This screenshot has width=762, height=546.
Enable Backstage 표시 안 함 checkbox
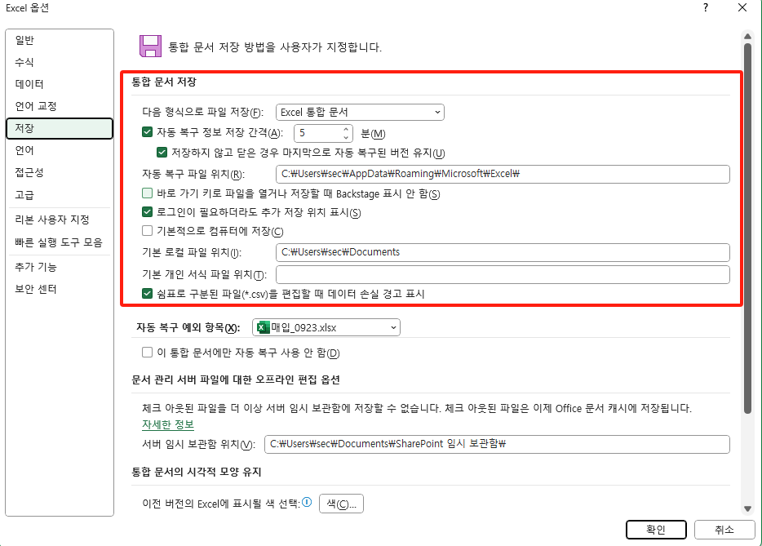[x=147, y=193]
